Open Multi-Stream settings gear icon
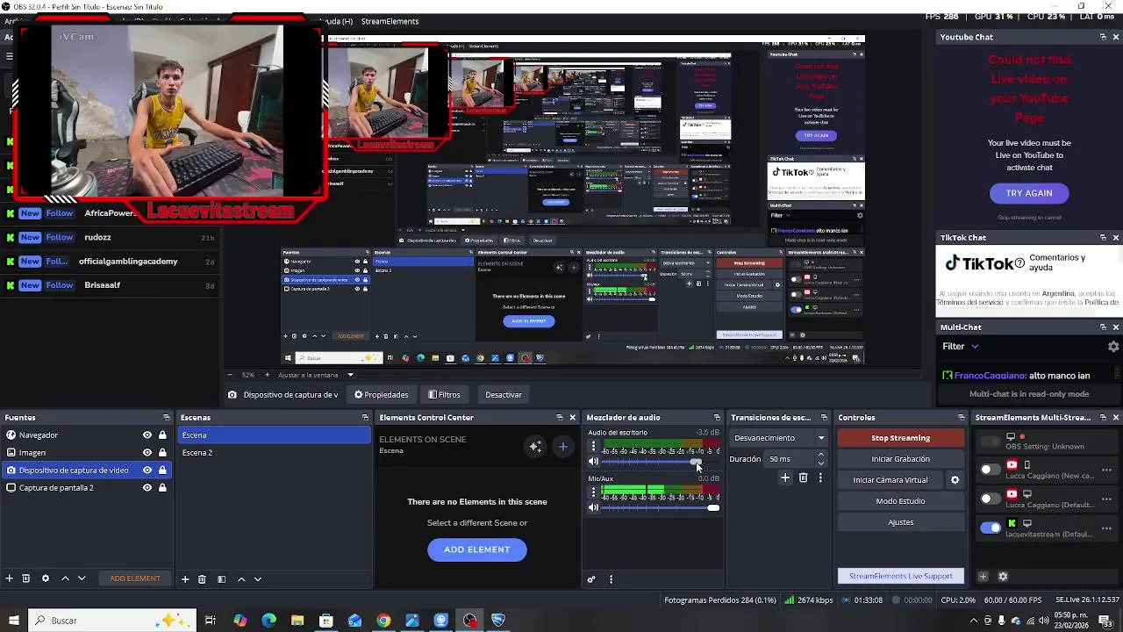Viewport: 1123px width, 632px height. [x=1003, y=577]
